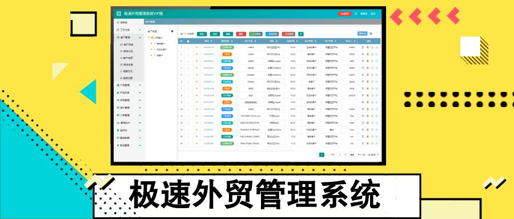The height and width of the screenshot is (219, 514).
Task: Click the yellow folder icon in row 6
Action: click(196, 81)
